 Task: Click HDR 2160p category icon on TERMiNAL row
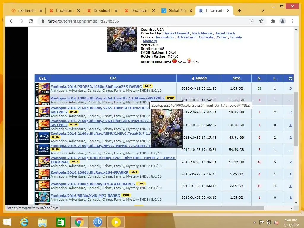pyautogui.click(x=42, y=162)
